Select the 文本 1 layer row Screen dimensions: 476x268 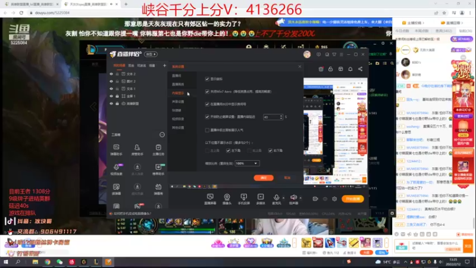(137, 89)
